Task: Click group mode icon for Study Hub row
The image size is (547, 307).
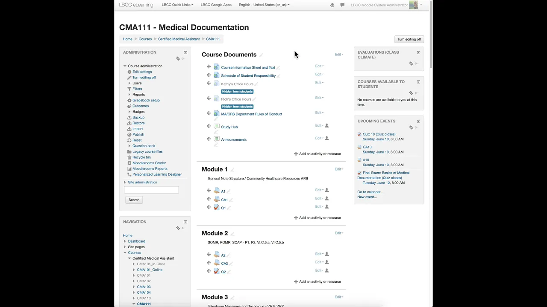Action: 327,125
